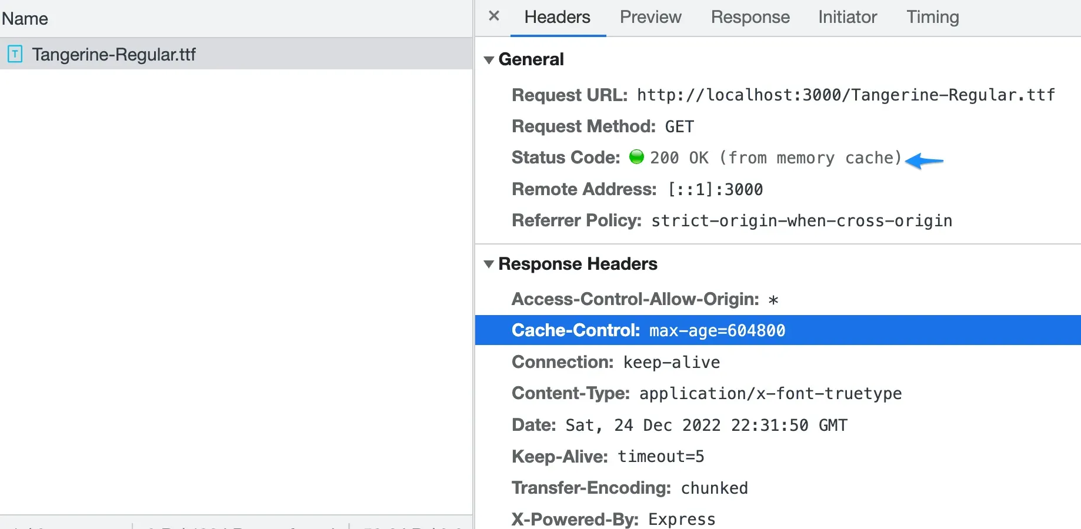1081x529 pixels.
Task: Click the highlighted Cache-Control header row
Action: [x=647, y=330]
